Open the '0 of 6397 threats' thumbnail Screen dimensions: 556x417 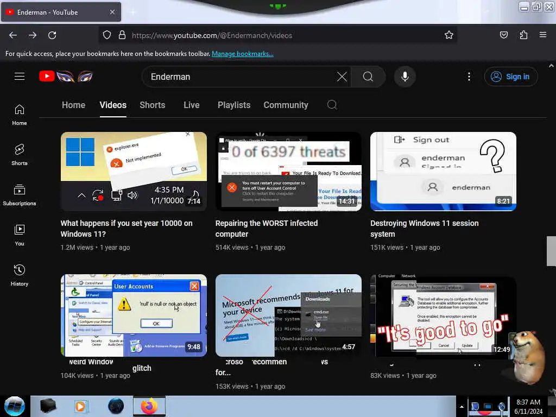click(x=288, y=172)
